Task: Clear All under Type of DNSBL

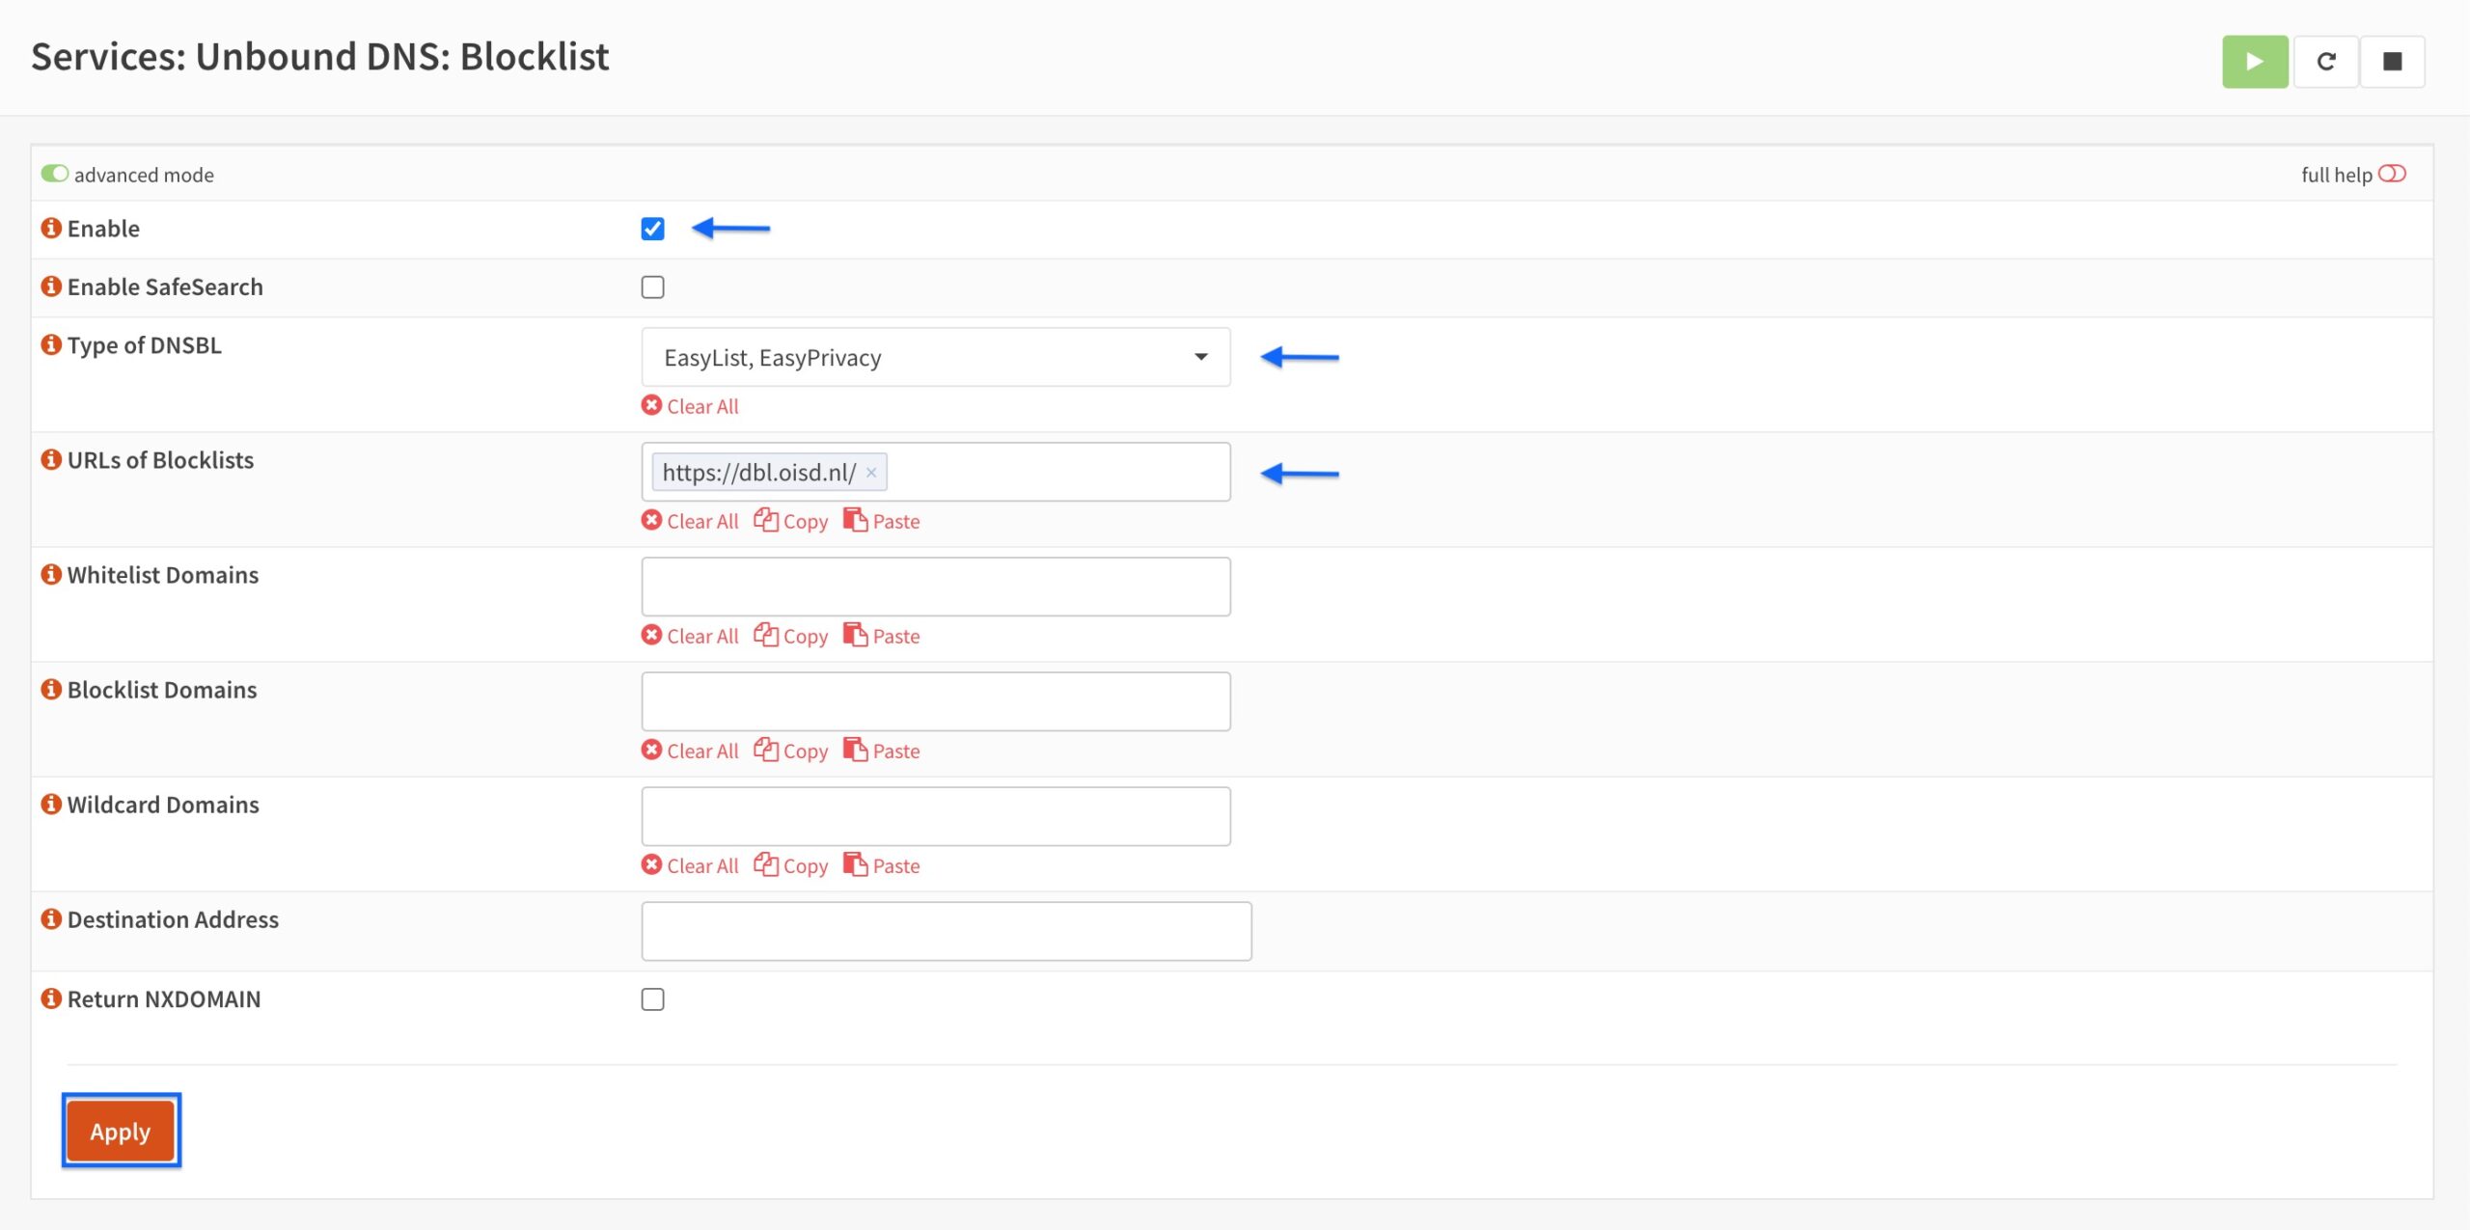Action: click(x=690, y=406)
